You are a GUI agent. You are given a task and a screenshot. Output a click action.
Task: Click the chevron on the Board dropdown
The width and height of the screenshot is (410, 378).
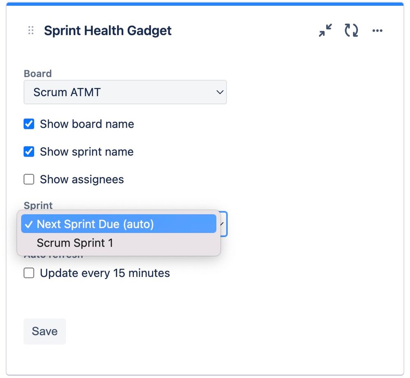coord(220,92)
